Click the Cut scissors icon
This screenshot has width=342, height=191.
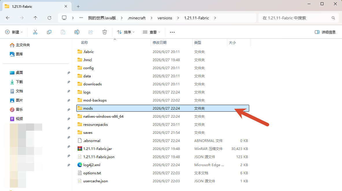point(35,32)
